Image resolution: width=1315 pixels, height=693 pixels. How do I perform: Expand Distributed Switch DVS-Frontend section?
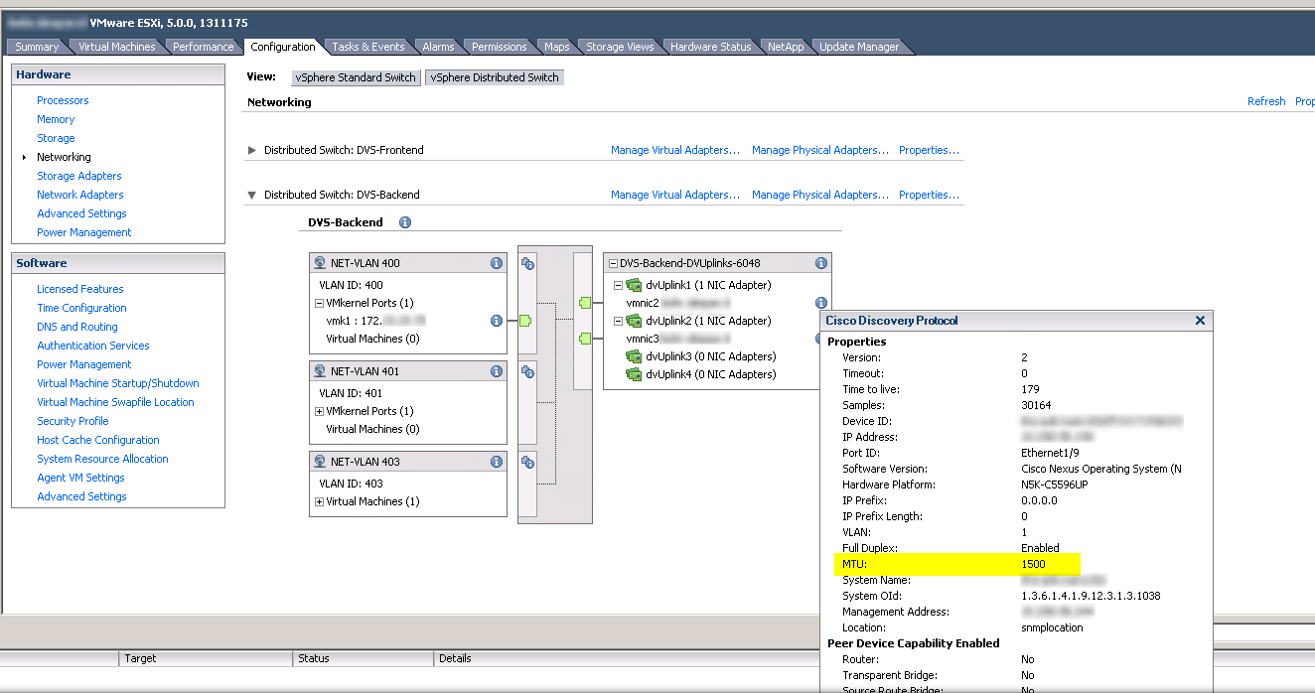click(x=252, y=150)
